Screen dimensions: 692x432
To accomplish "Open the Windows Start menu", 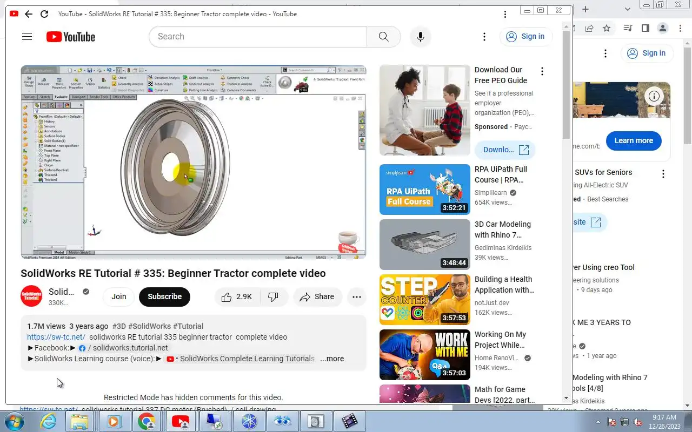I will 15,421.
